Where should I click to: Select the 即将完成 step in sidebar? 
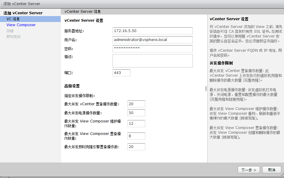[x=14, y=37]
